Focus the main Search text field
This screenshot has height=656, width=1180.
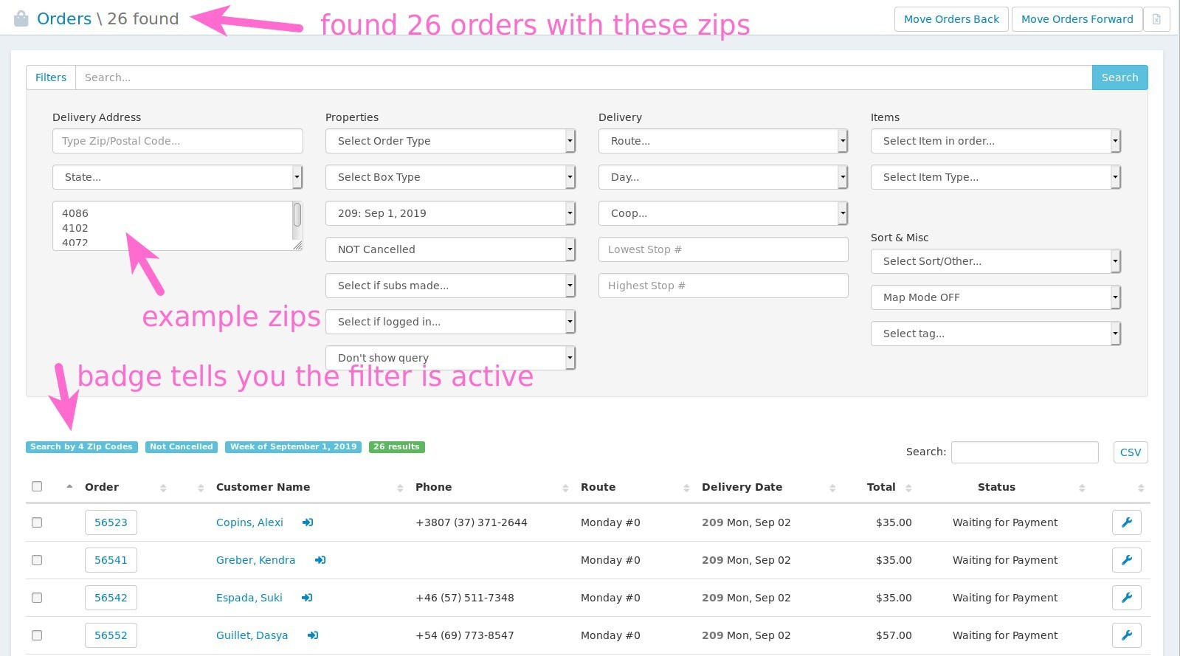point(584,77)
